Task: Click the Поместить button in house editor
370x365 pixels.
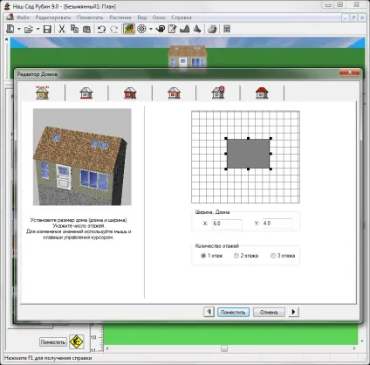Action: [233, 312]
